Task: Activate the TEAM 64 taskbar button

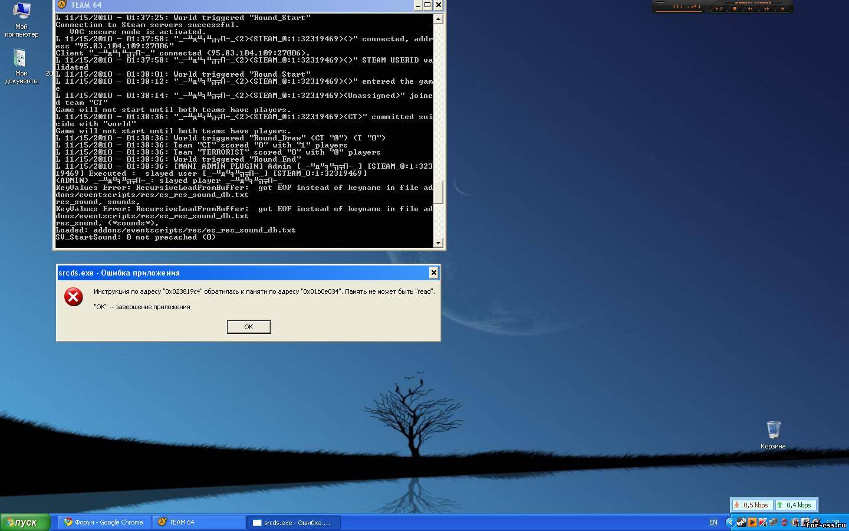Action: coord(199,522)
